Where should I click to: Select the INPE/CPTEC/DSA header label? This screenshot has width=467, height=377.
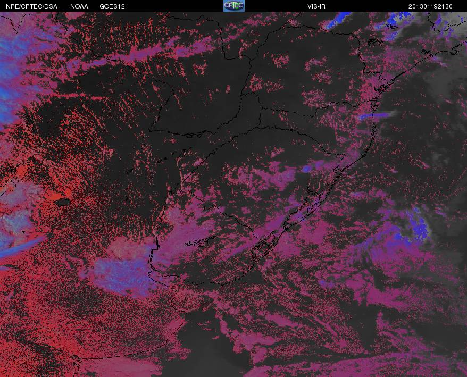tap(31, 6)
